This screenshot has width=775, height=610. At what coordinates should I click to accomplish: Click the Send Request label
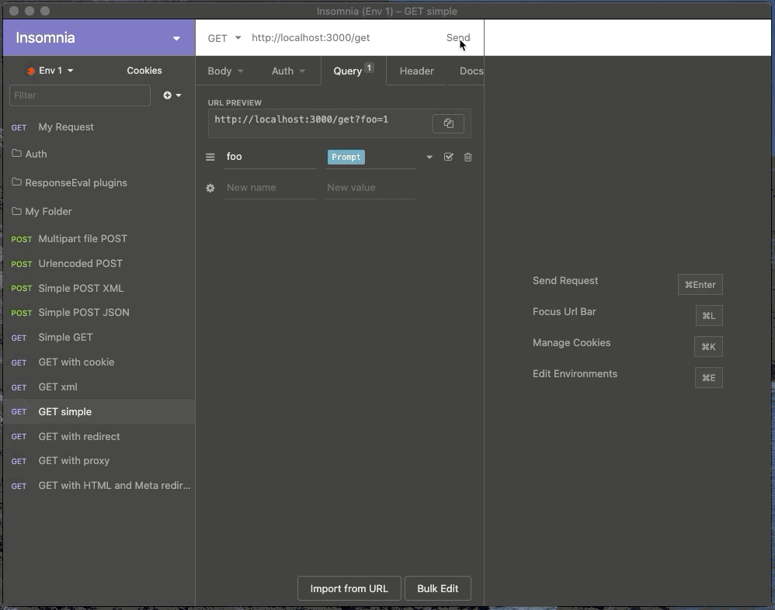point(565,280)
